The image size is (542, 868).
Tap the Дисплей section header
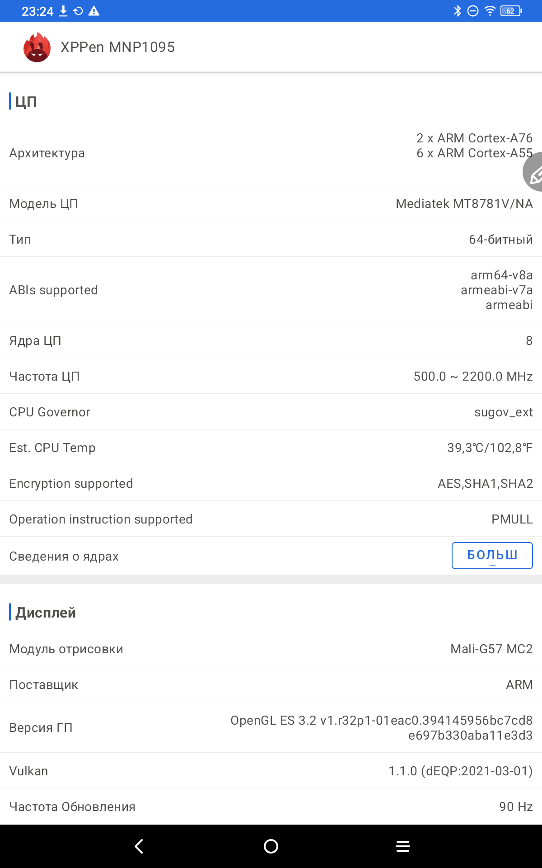pos(46,613)
